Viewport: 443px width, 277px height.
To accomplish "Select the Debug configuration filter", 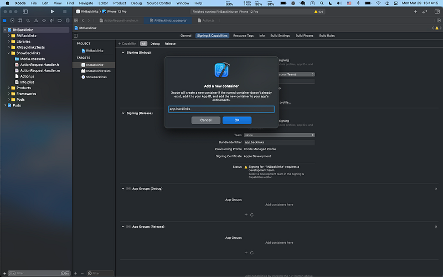I will click(155, 43).
